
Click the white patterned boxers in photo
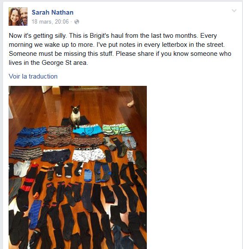click(88, 155)
